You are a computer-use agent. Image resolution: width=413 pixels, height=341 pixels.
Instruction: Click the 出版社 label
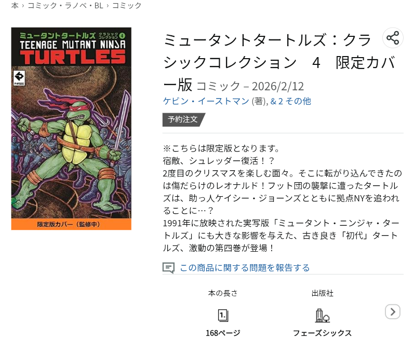coord(323,293)
